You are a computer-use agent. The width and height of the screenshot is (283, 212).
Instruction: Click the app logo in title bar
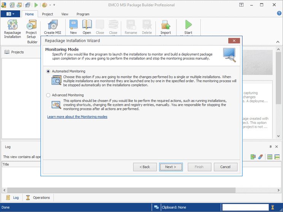coord(3,5)
